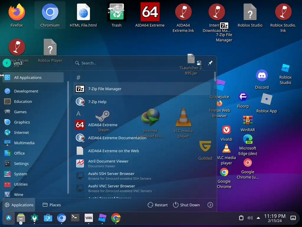The image size is (302, 227).
Task: Open the Games category
Action: [33, 112]
